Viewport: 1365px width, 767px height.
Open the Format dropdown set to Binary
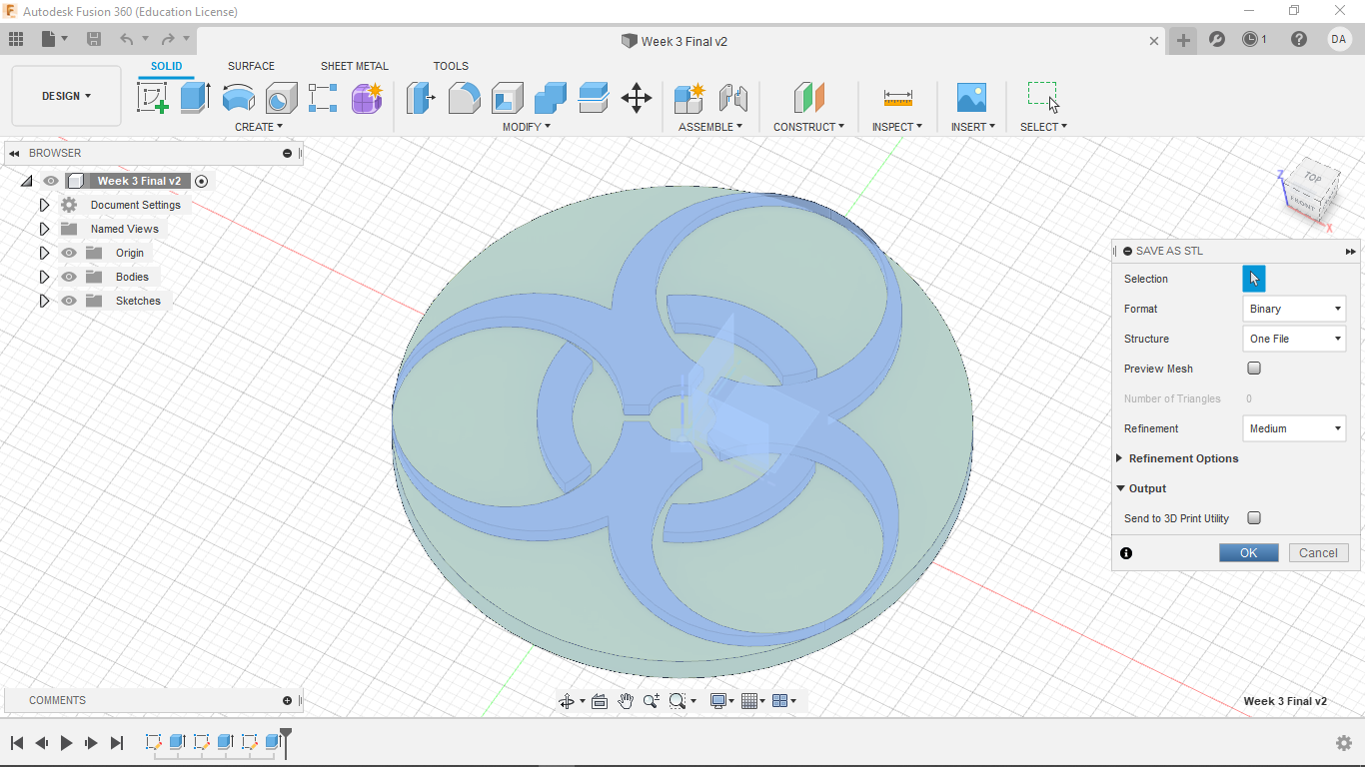click(x=1294, y=309)
